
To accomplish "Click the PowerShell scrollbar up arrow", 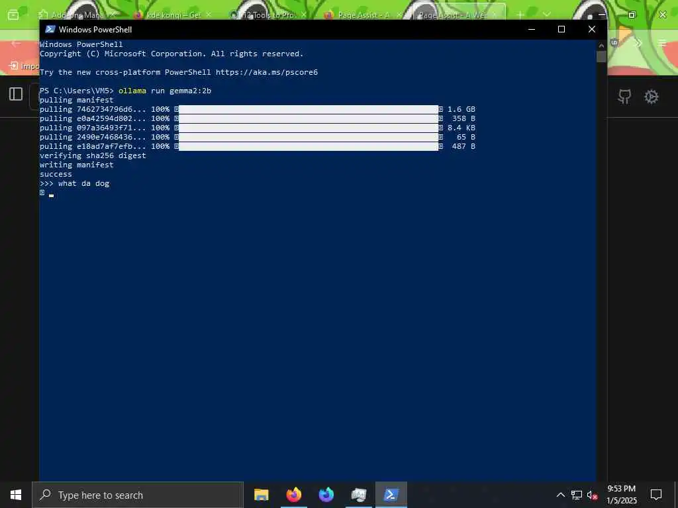I will click(x=601, y=46).
